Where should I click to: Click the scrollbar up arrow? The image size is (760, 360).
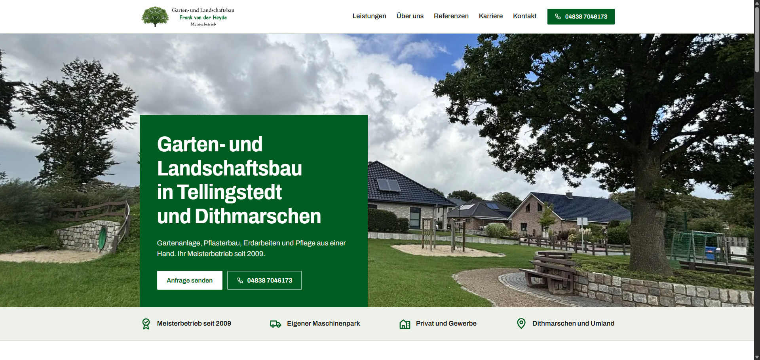[x=757, y=3]
